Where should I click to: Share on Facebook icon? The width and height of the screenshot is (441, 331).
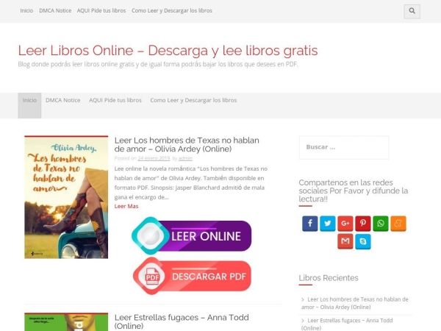pyautogui.click(x=310, y=224)
